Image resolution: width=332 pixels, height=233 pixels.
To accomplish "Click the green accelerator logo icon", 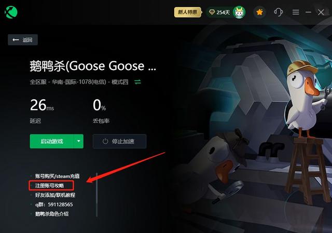I will (11, 12).
